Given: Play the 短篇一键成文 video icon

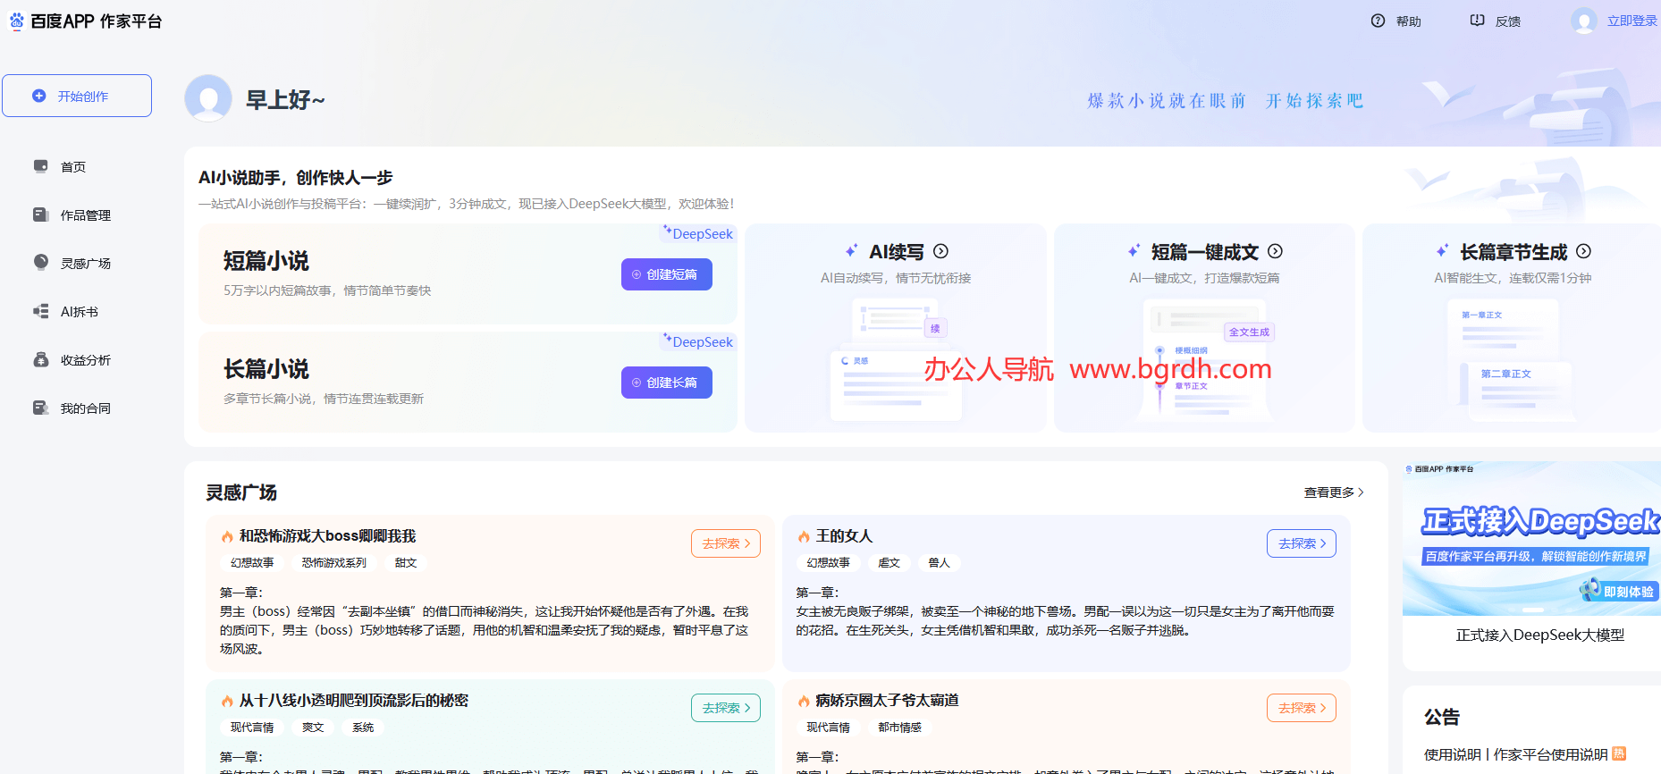Looking at the screenshot, I should click(x=1276, y=251).
